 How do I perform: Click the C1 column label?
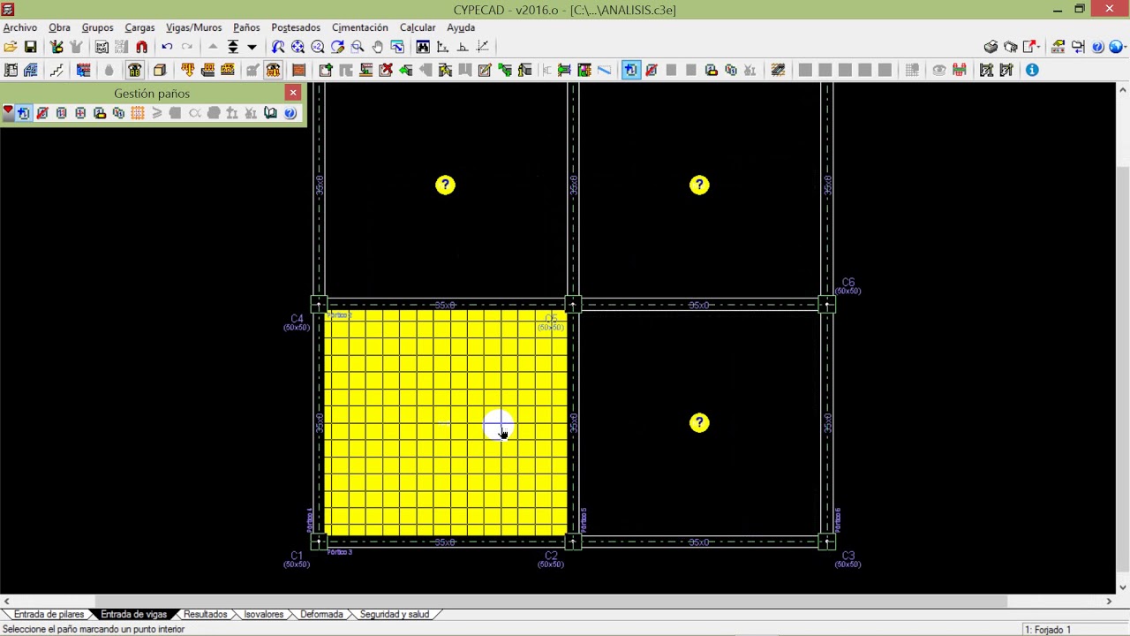[x=297, y=559]
